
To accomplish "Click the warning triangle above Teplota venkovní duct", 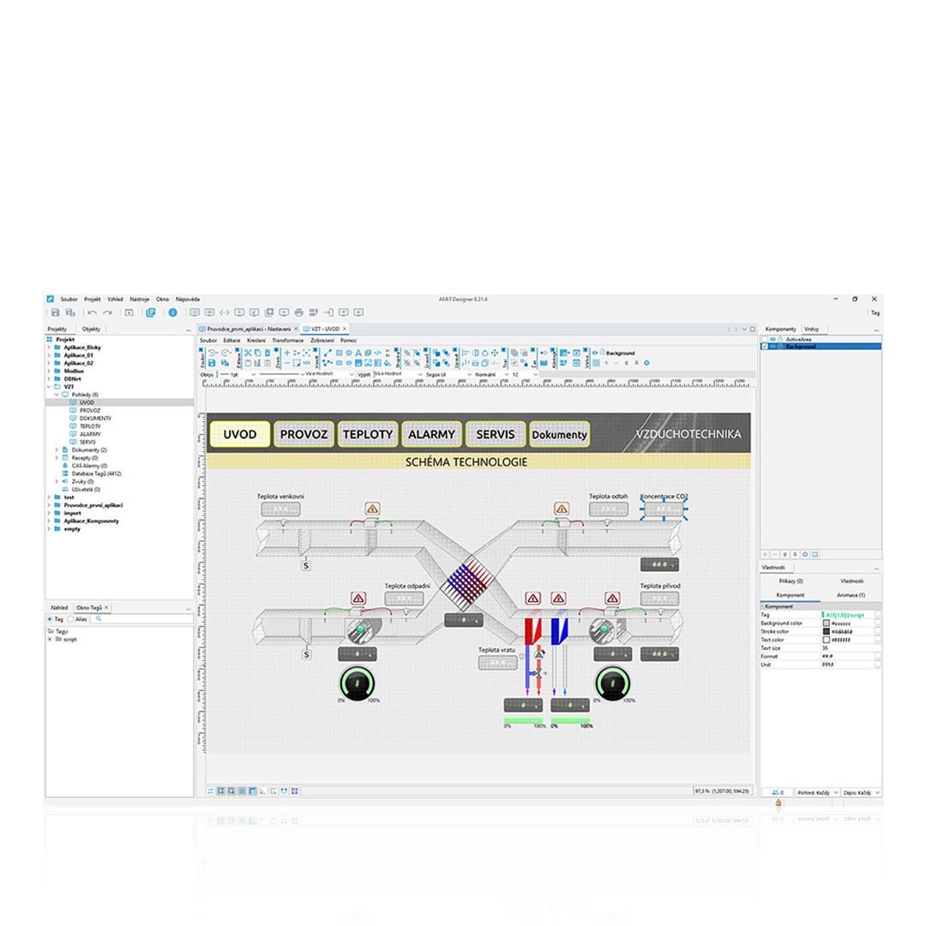I will click(372, 508).
